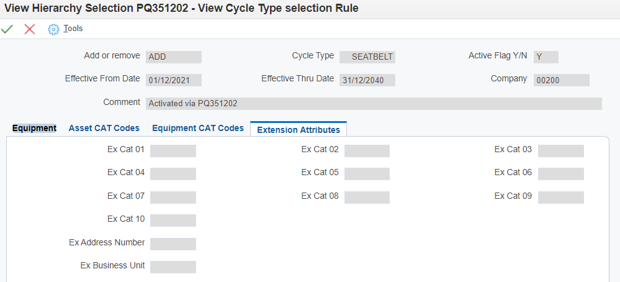The image size is (620, 282).
Task: Click the Ex Cat 09 field
Action: click(x=560, y=197)
